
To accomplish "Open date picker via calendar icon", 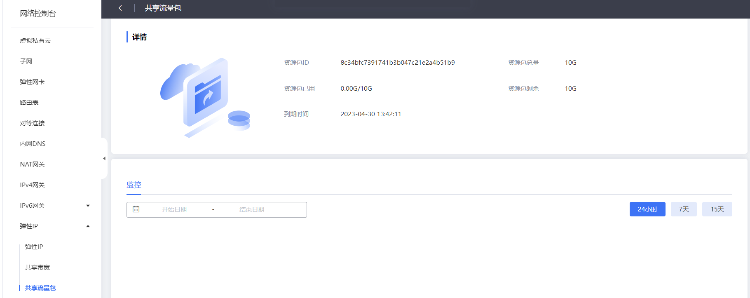I will pos(136,209).
